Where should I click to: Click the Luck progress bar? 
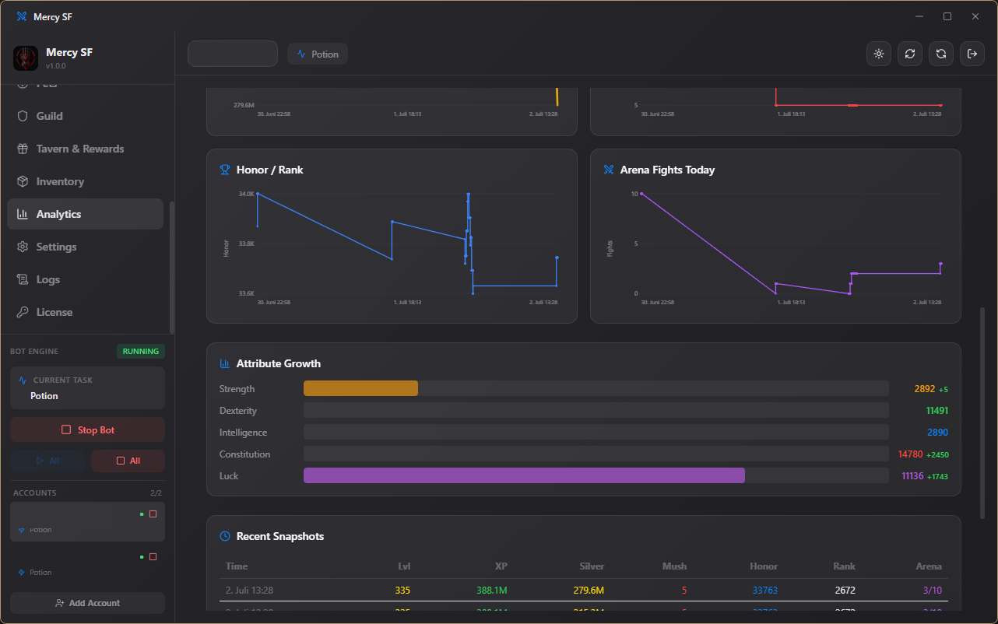point(596,475)
